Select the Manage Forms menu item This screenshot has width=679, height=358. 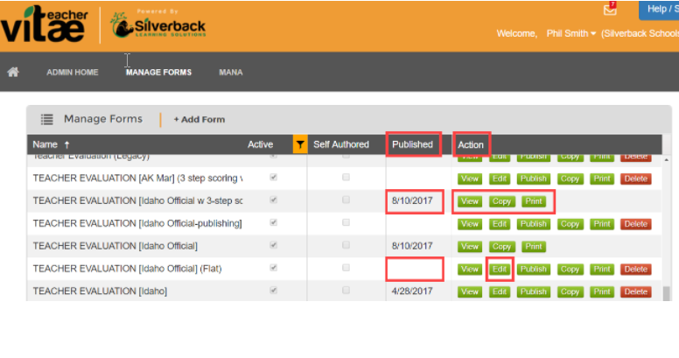tap(158, 72)
